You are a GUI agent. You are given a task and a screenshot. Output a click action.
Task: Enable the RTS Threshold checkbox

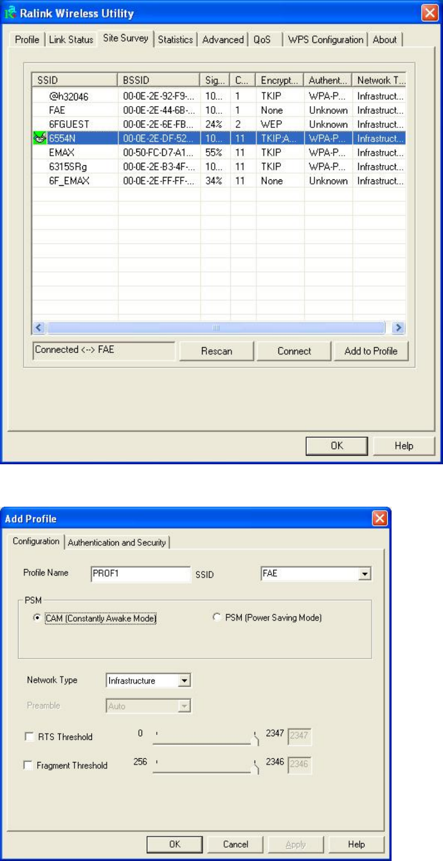click(30, 737)
